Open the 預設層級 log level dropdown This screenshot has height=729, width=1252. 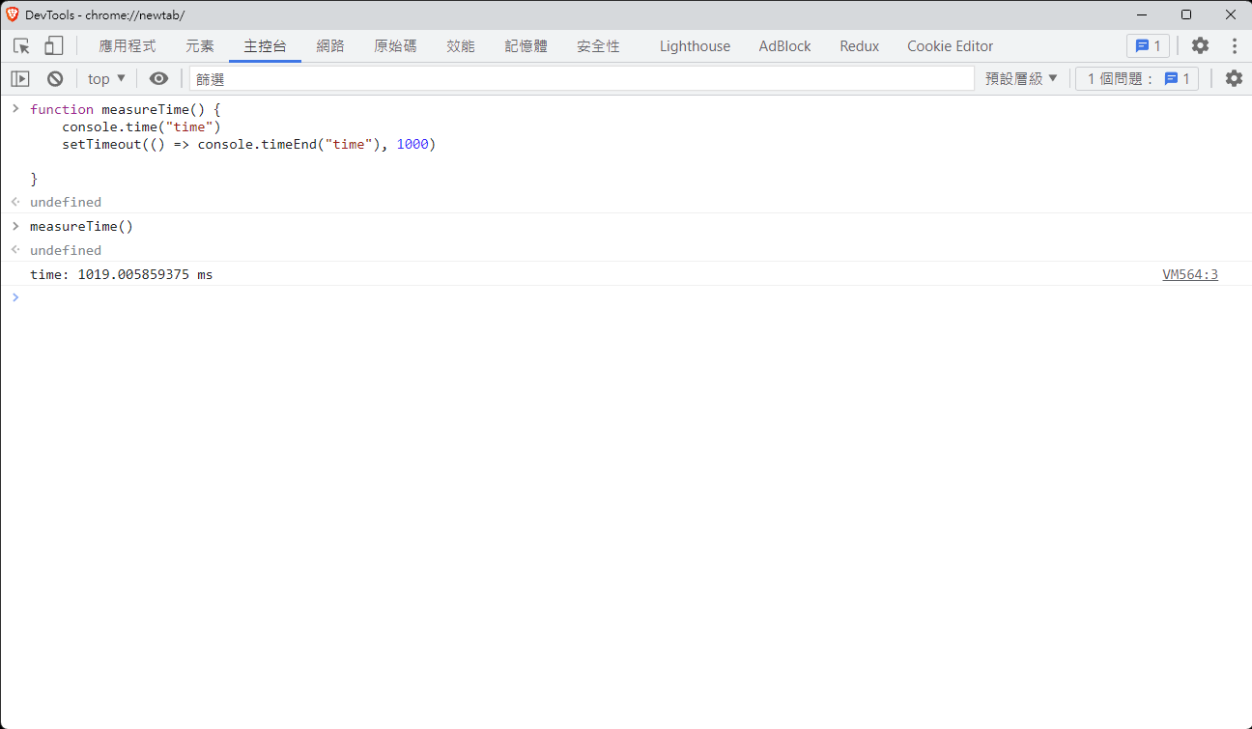coord(1021,78)
